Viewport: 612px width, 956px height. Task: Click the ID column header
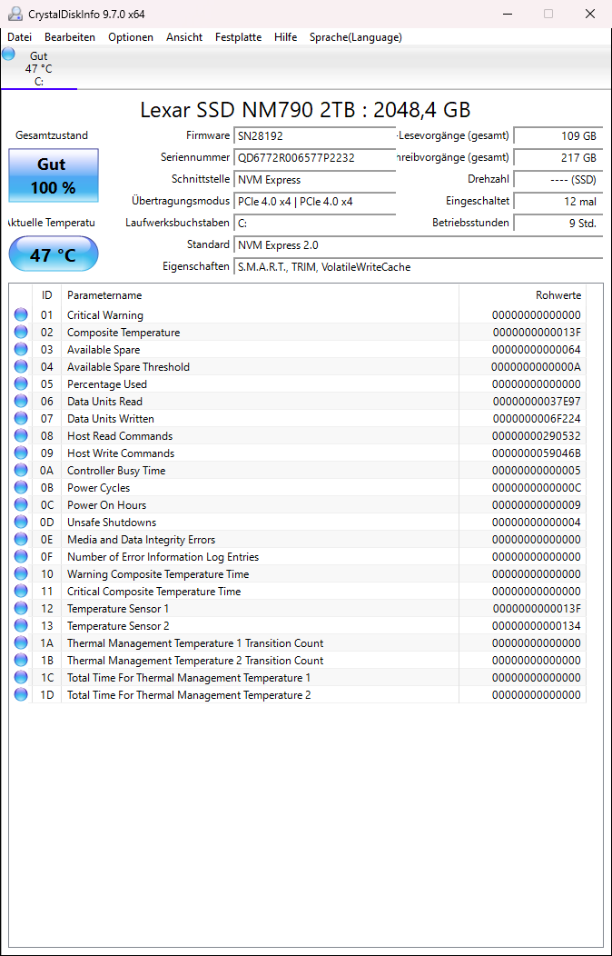[x=47, y=295]
